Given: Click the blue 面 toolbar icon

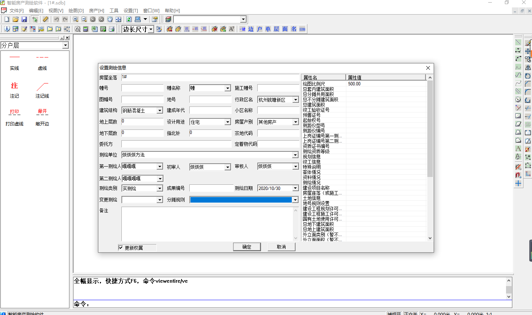Looking at the screenshot, I should click(285, 29).
